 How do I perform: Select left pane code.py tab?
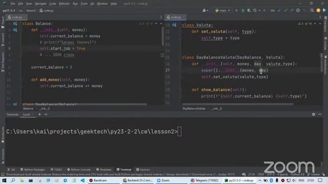click(x=16, y=17)
